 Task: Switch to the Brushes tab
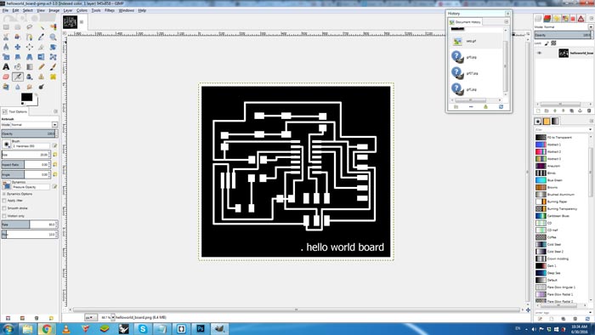[538, 121]
